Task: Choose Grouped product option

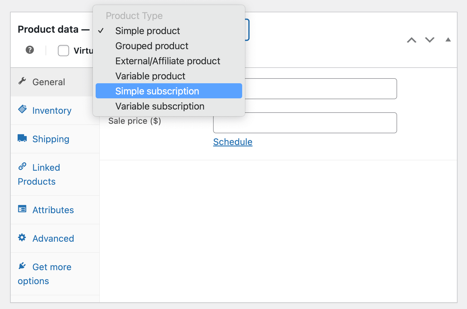Action: tap(152, 46)
